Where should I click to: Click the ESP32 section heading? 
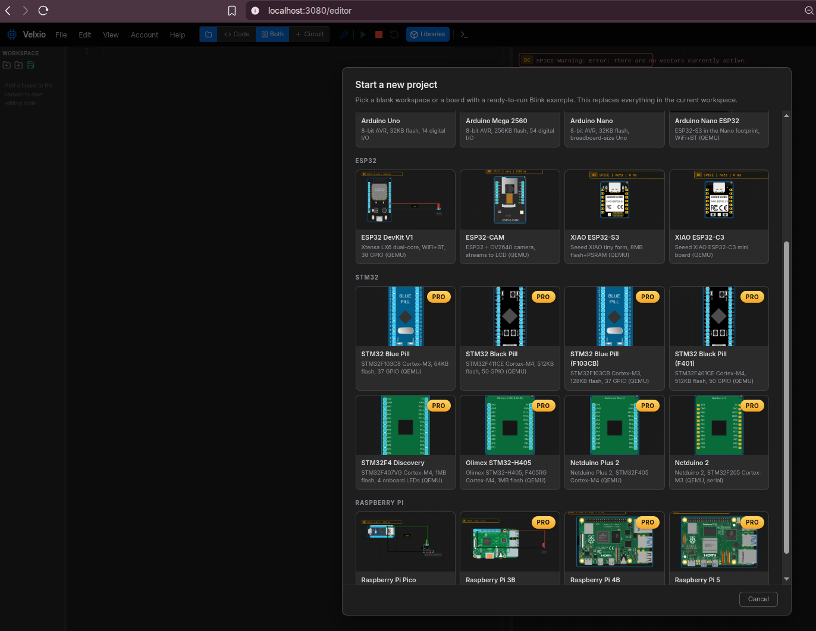click(x=366, y=161)
